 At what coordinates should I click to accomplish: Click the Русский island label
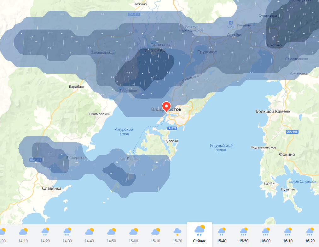171,141
